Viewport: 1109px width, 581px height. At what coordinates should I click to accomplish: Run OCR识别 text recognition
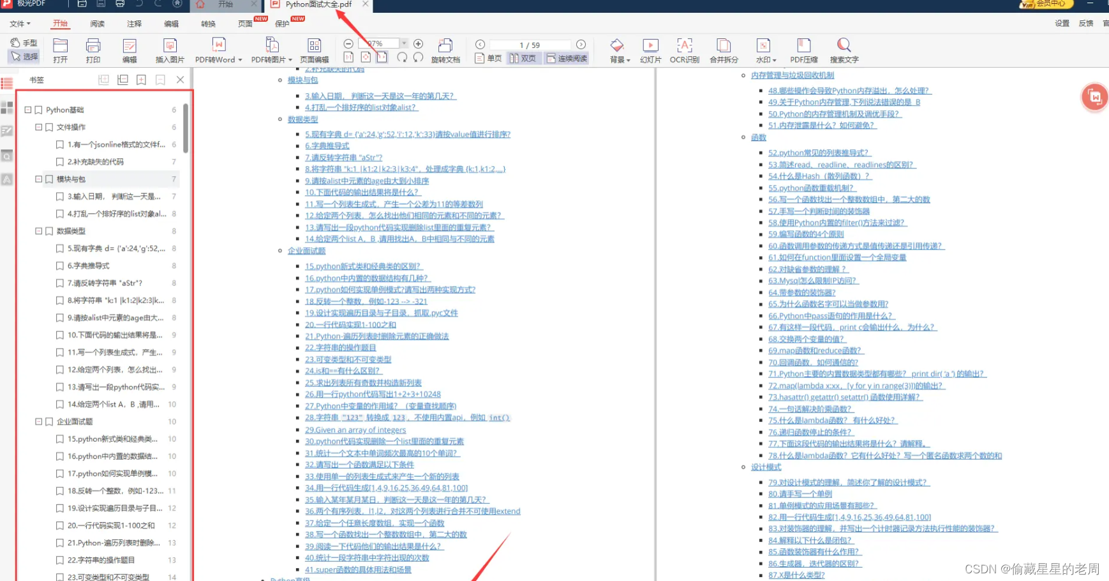point(685,50)
